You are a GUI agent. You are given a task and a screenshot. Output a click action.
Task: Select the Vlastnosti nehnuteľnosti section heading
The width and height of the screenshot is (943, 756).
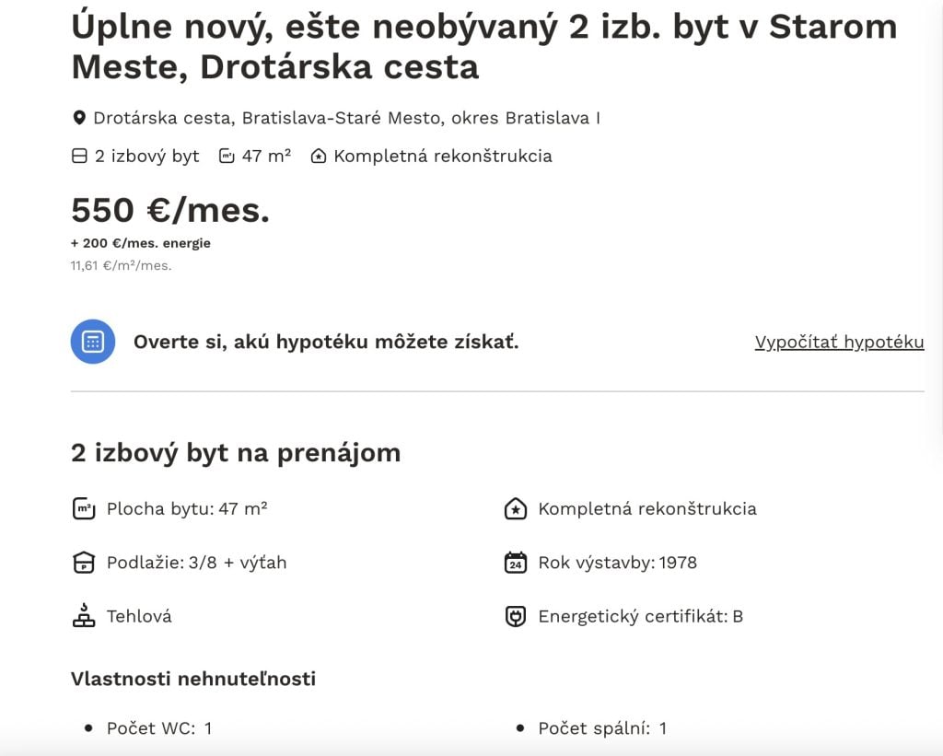tap(192, 679)
